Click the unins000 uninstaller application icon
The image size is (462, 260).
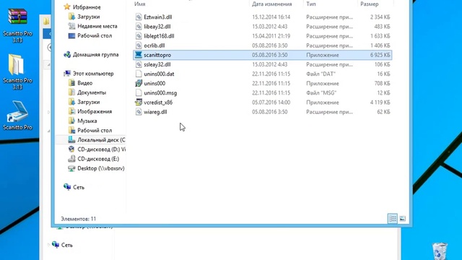[x=139, y=83]
